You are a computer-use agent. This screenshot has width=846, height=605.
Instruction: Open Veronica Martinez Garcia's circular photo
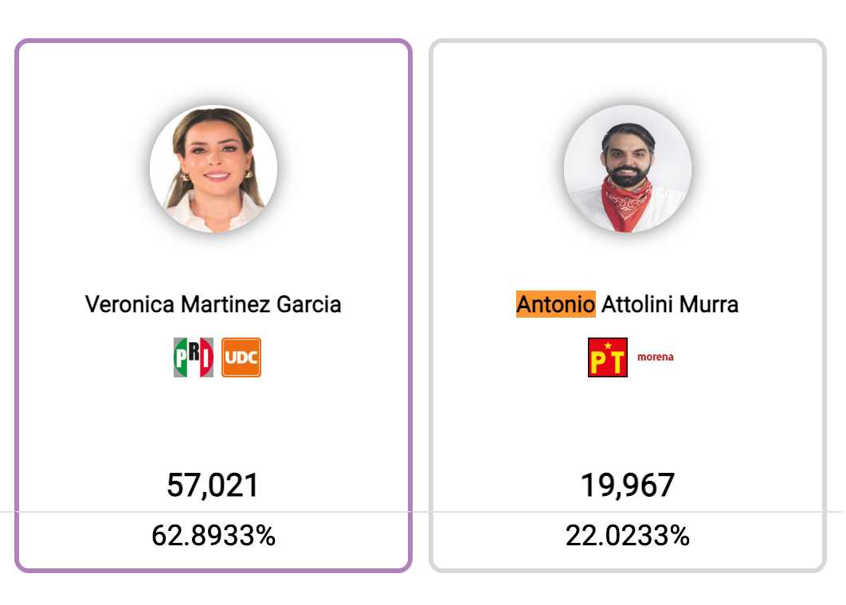pos(213,169)
